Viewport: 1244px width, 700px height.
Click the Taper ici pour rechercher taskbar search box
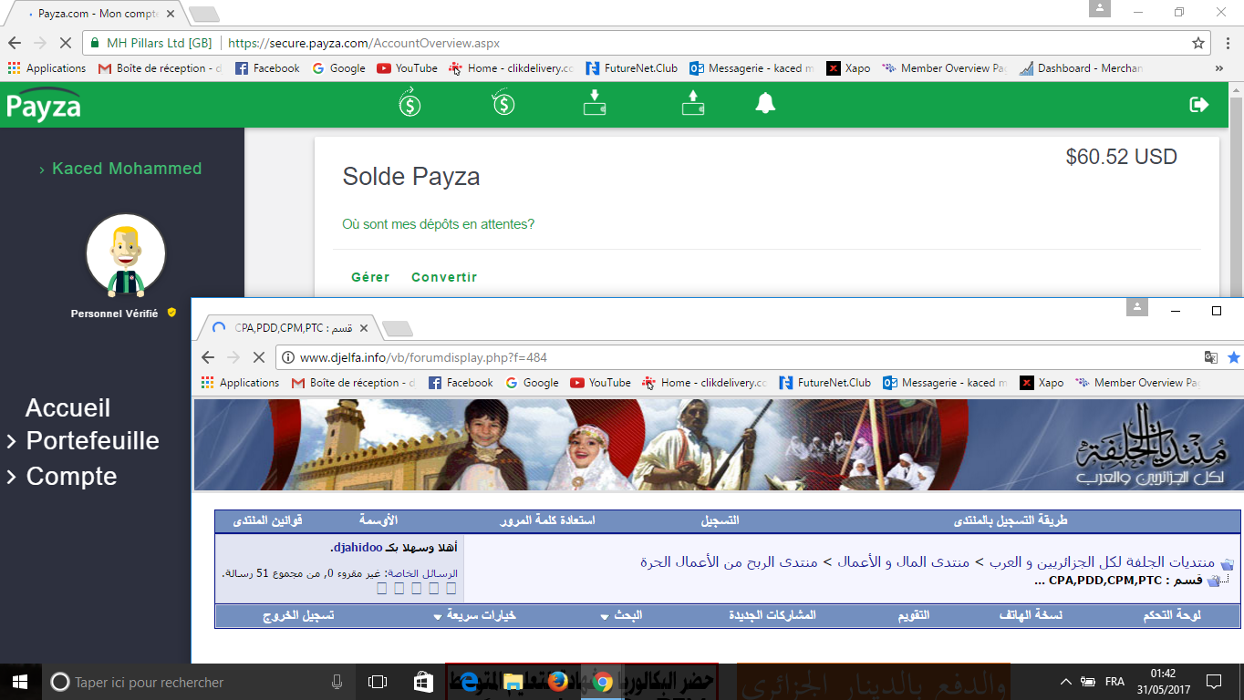(x=200, y=682)
